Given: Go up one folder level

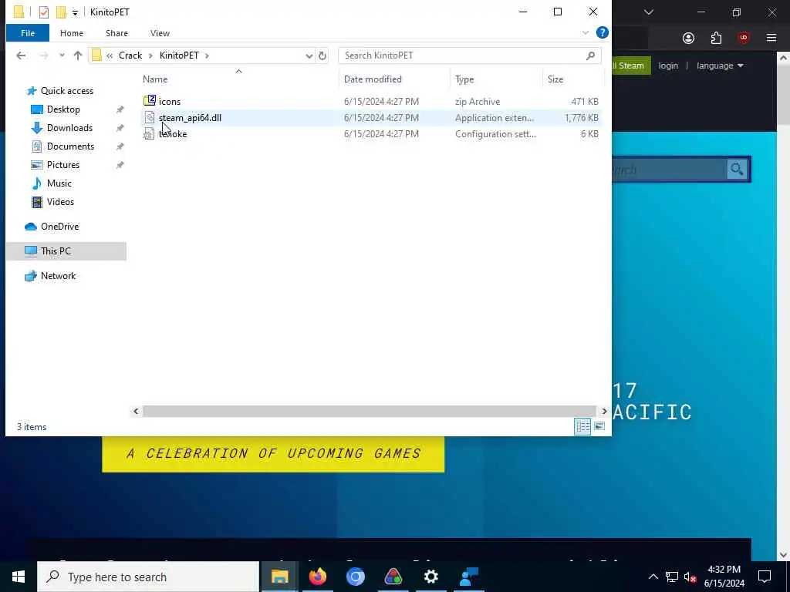Looking at the screenshot, I should 78,55.
